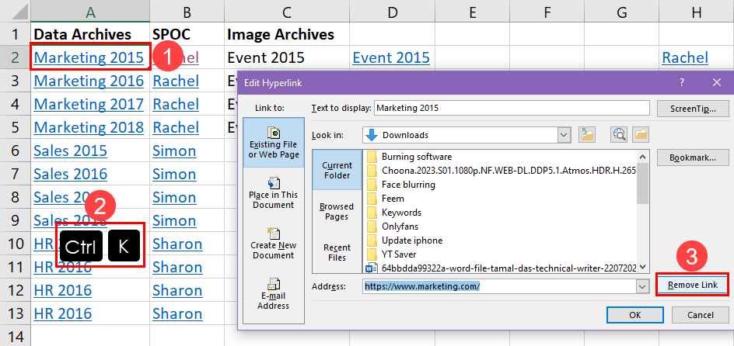The height and width of the screenshot is (346, 734).
Task: Click Simon beside Sales 2016
Action: (x=174, y=174)
